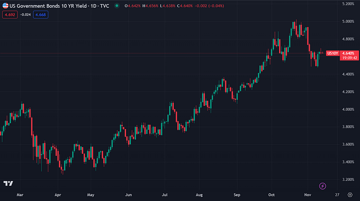
Task: Click the Sep time axis label
Action: [x=237, y=195]
